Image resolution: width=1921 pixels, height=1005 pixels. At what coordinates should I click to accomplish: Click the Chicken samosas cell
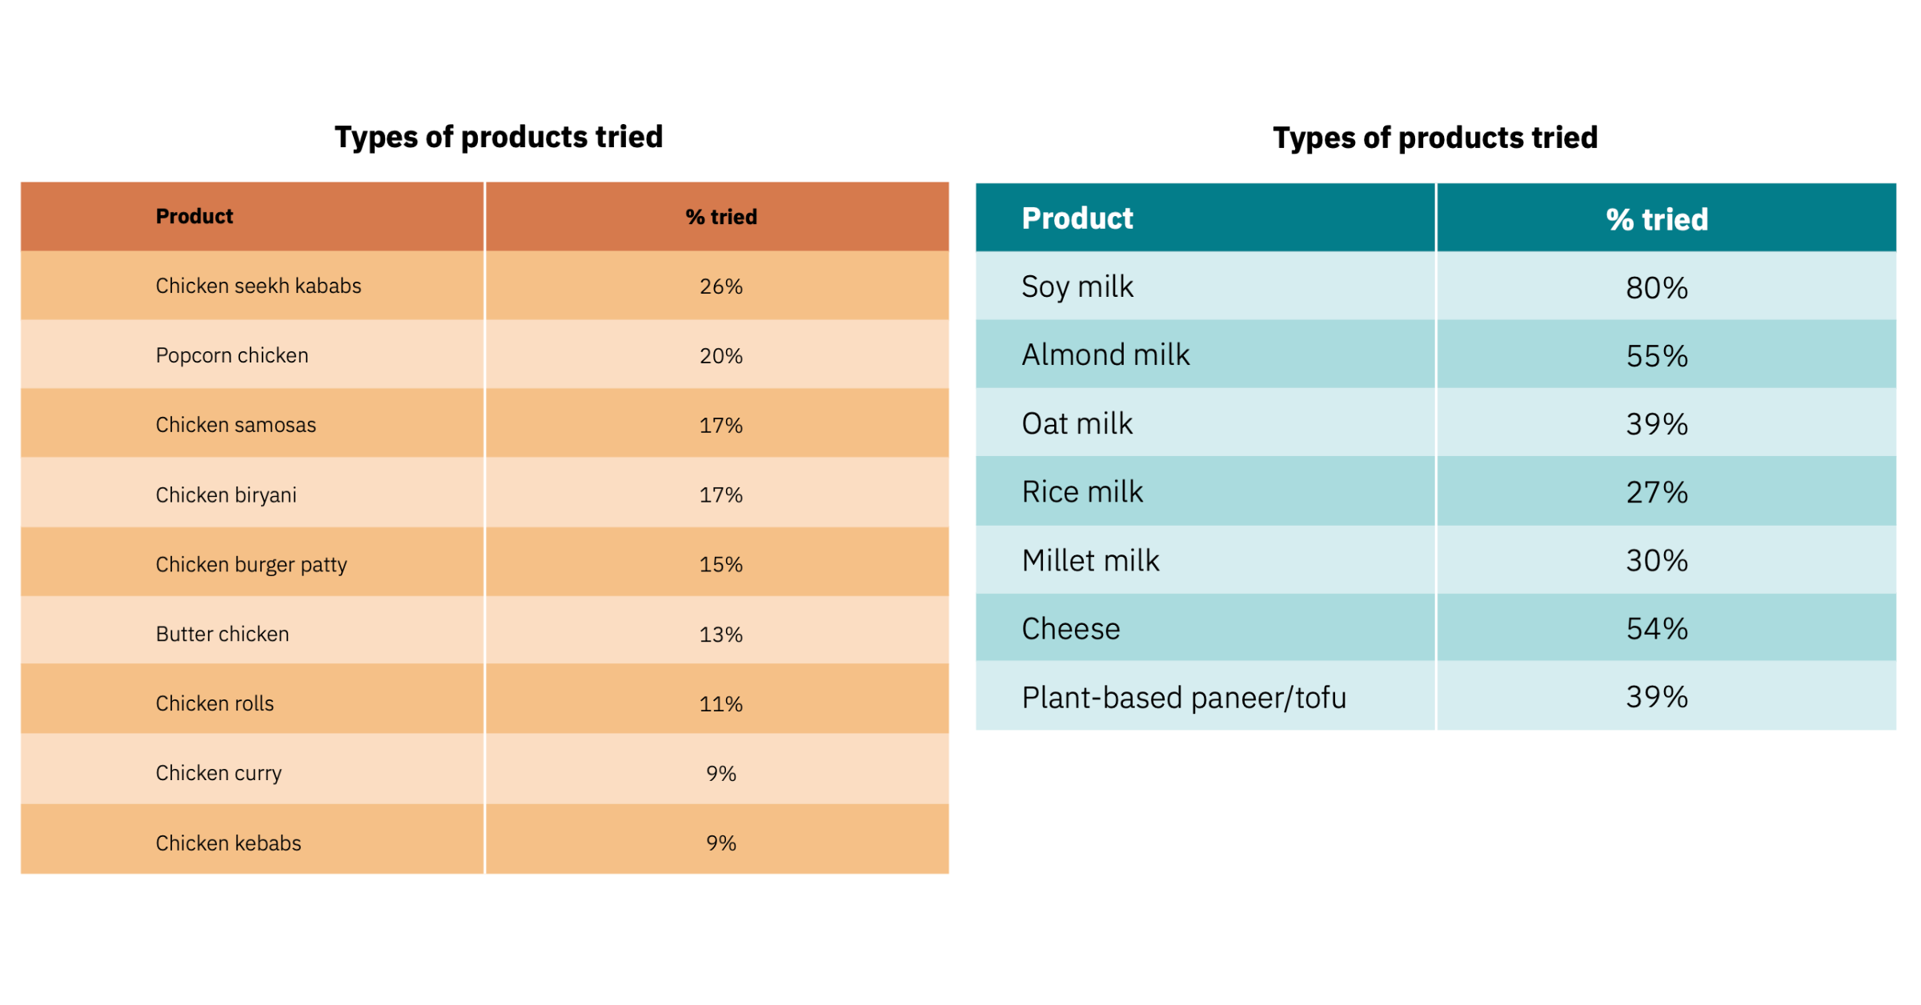[235, 425]
